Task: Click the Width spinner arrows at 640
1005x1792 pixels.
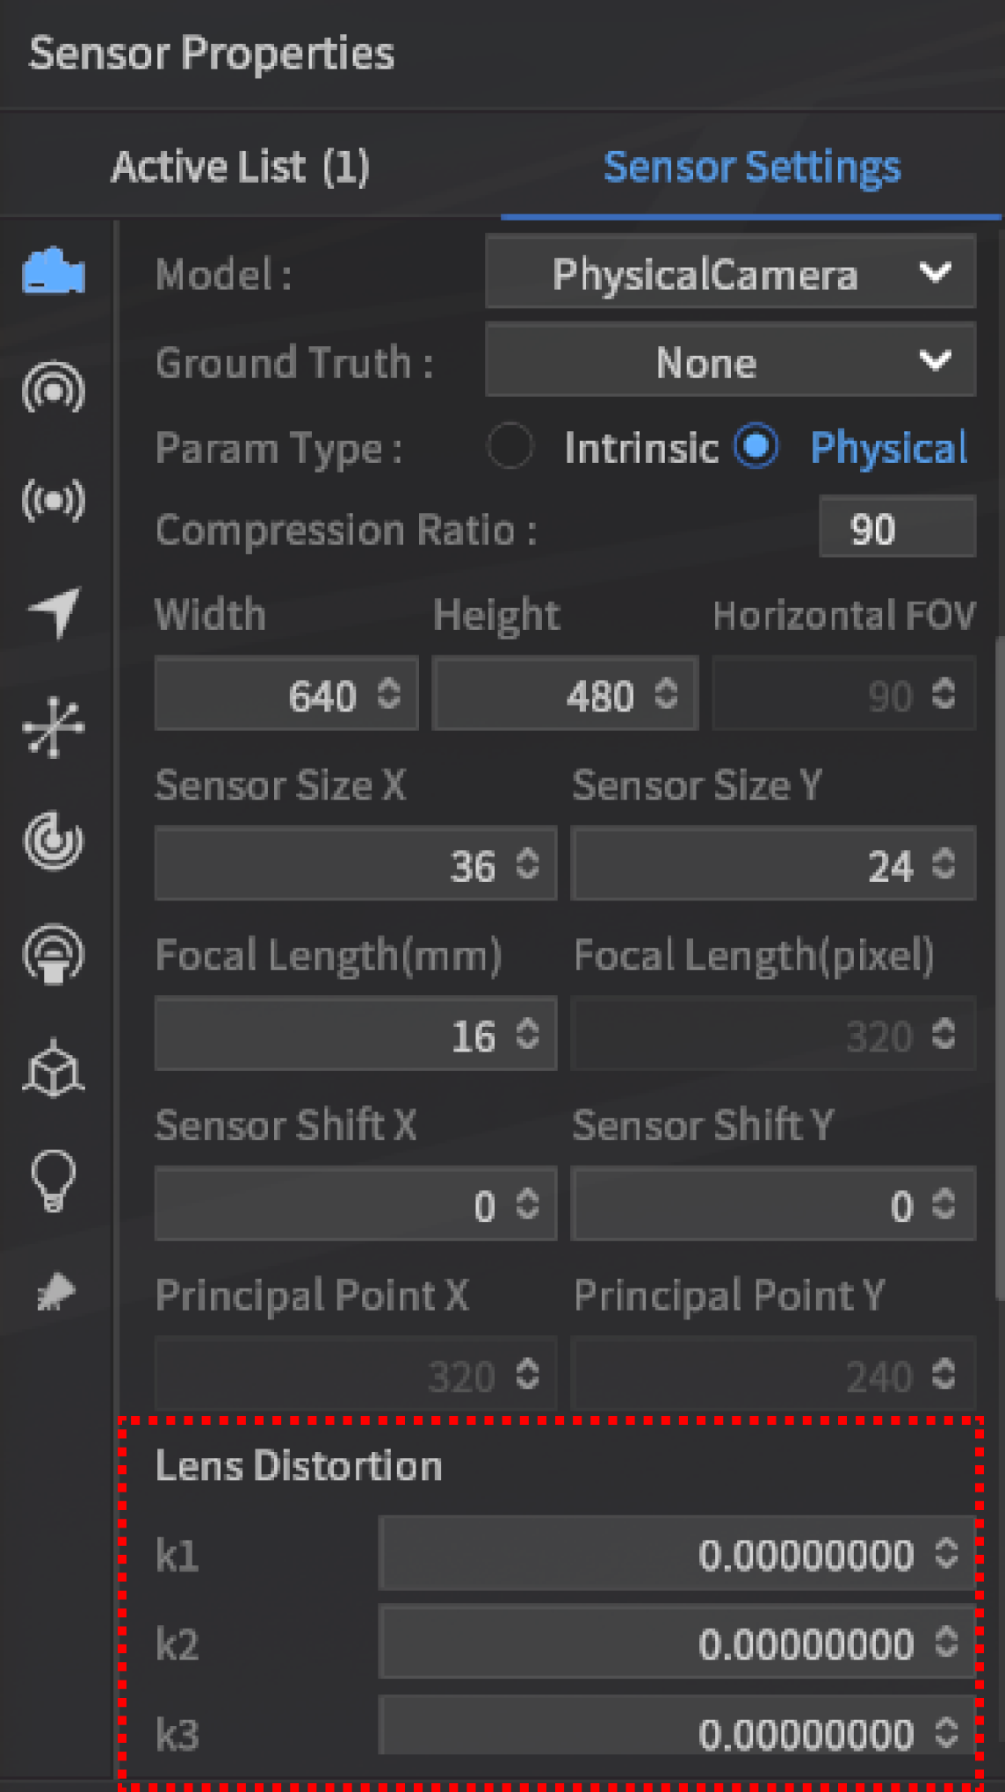Action: tap(389, 694)
